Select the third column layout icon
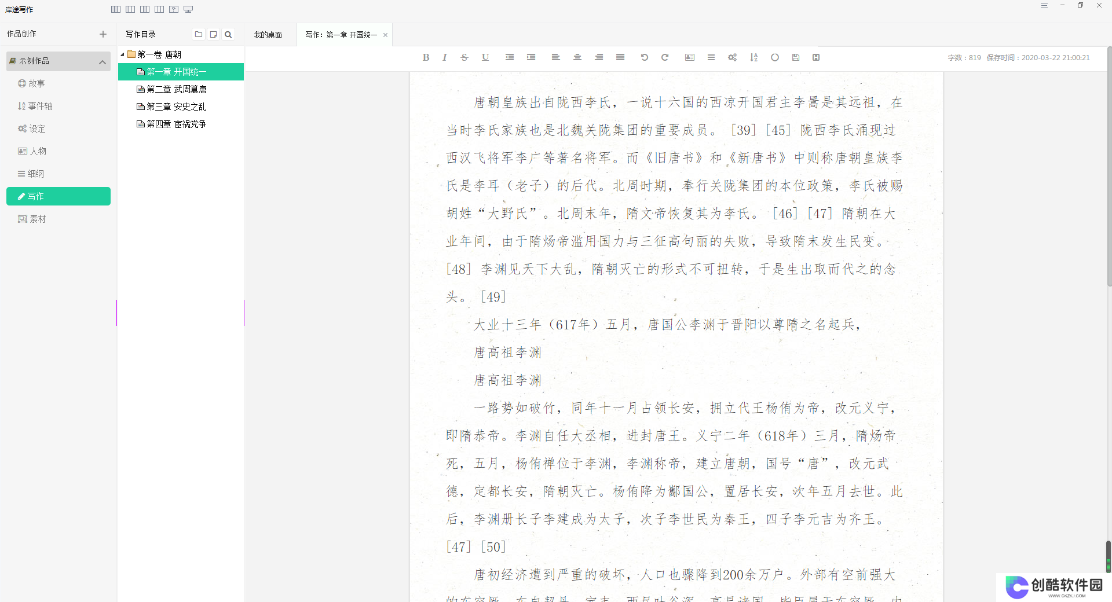The width and height of the screenshot is (1112, 602). pyautogui.click(x=145, y=9)
